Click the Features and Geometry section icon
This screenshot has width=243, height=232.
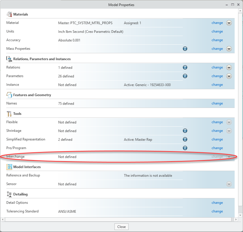[10, 95]
